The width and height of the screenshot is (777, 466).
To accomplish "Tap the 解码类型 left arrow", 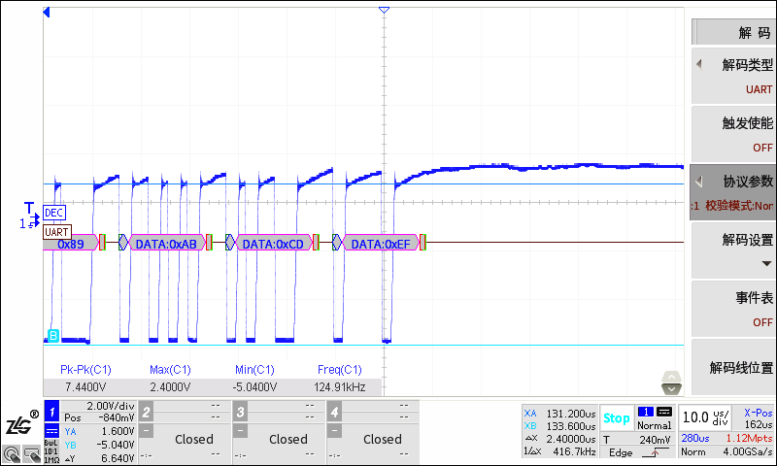I will [x=699, y=64].
